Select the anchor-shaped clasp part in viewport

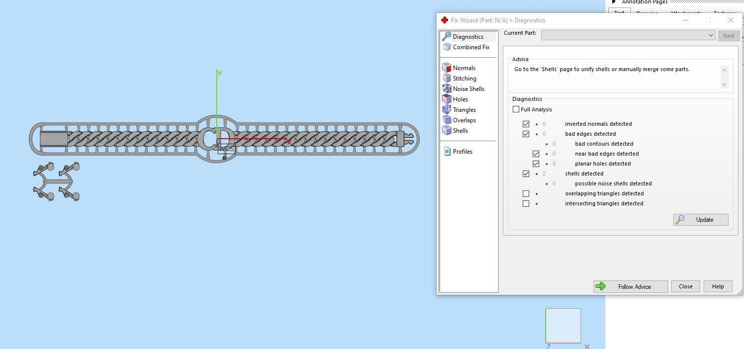(x=56, y=181)
